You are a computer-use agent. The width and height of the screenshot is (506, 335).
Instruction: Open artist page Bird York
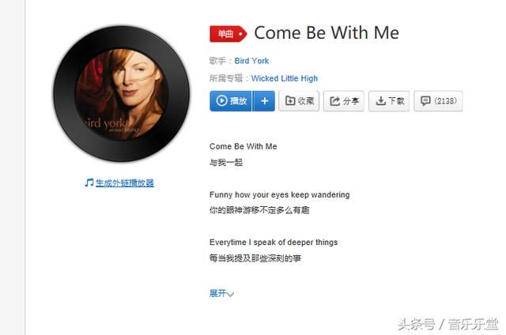pyautogui.click(x=251, y=61)
